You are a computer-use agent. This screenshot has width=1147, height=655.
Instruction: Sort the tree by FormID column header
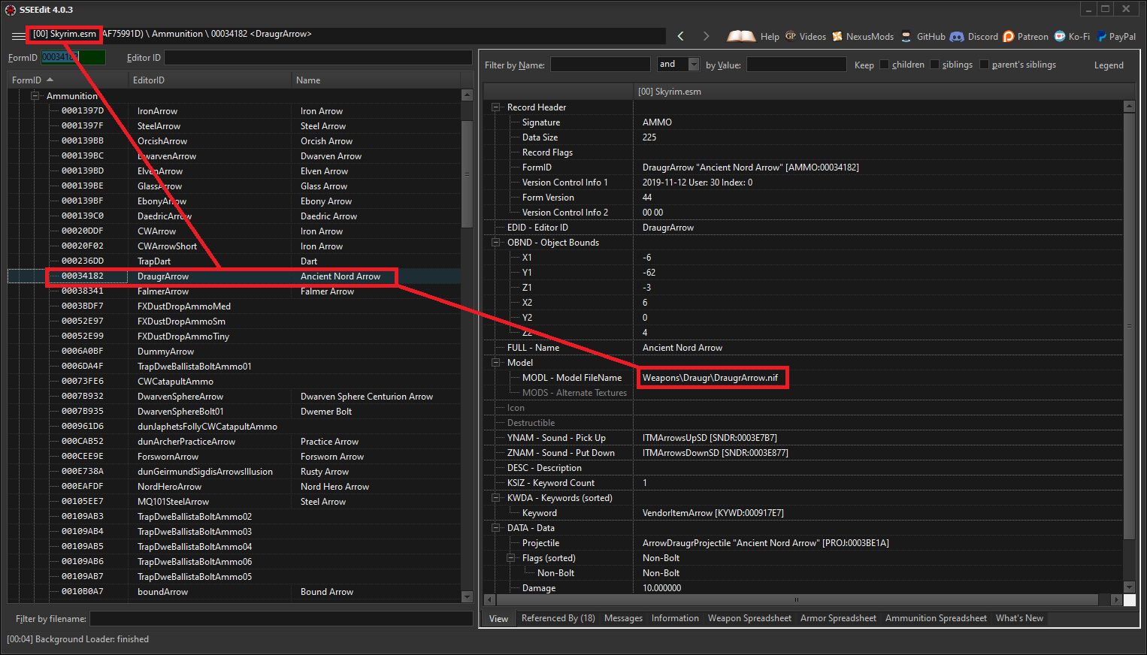pyautogui.click(x=68, y=80)
